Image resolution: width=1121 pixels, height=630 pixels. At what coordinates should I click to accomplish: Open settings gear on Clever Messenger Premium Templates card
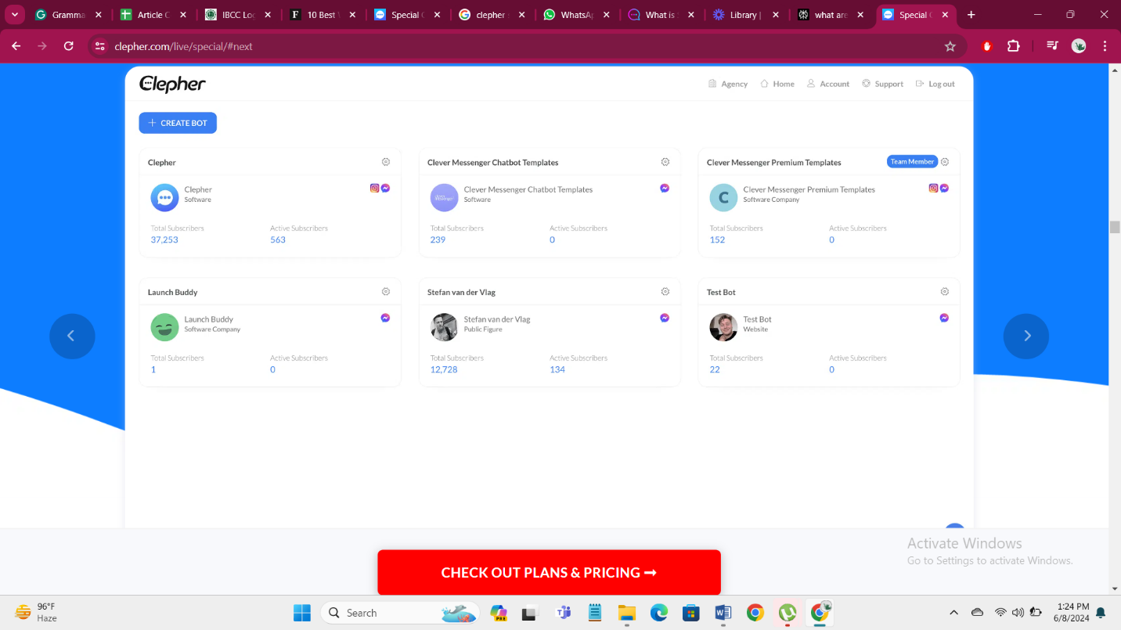(x=945, y=162)
